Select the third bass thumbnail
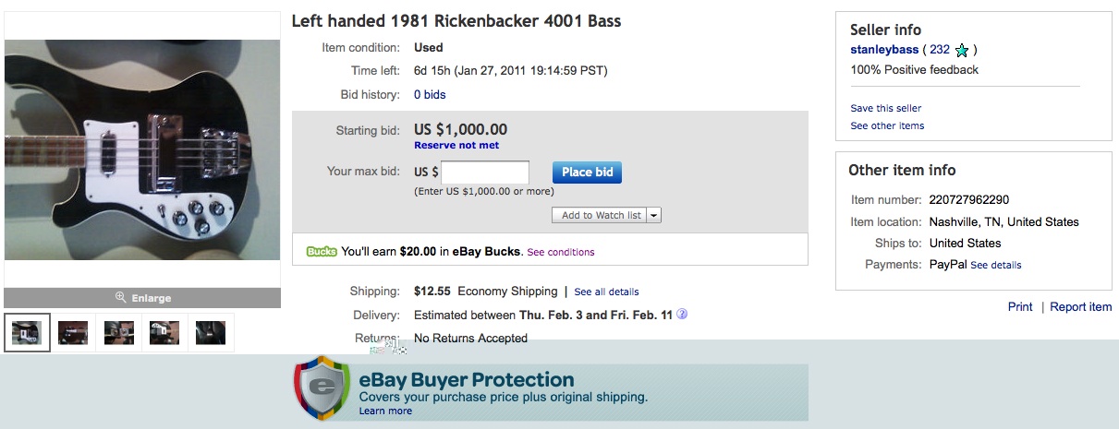Image resolution: width=1119 pixels, height=429 pixels. 119,333
